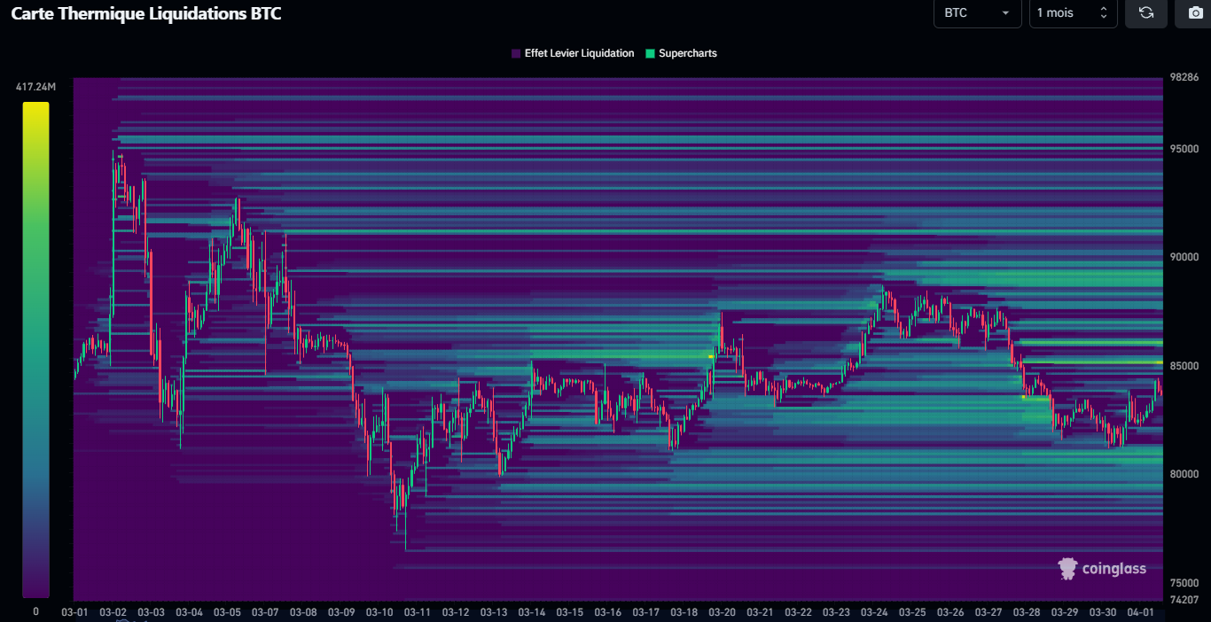Click the purple bottom of the heatmap color scale
Screen dimensions: 1211x622
coord(35,590)
